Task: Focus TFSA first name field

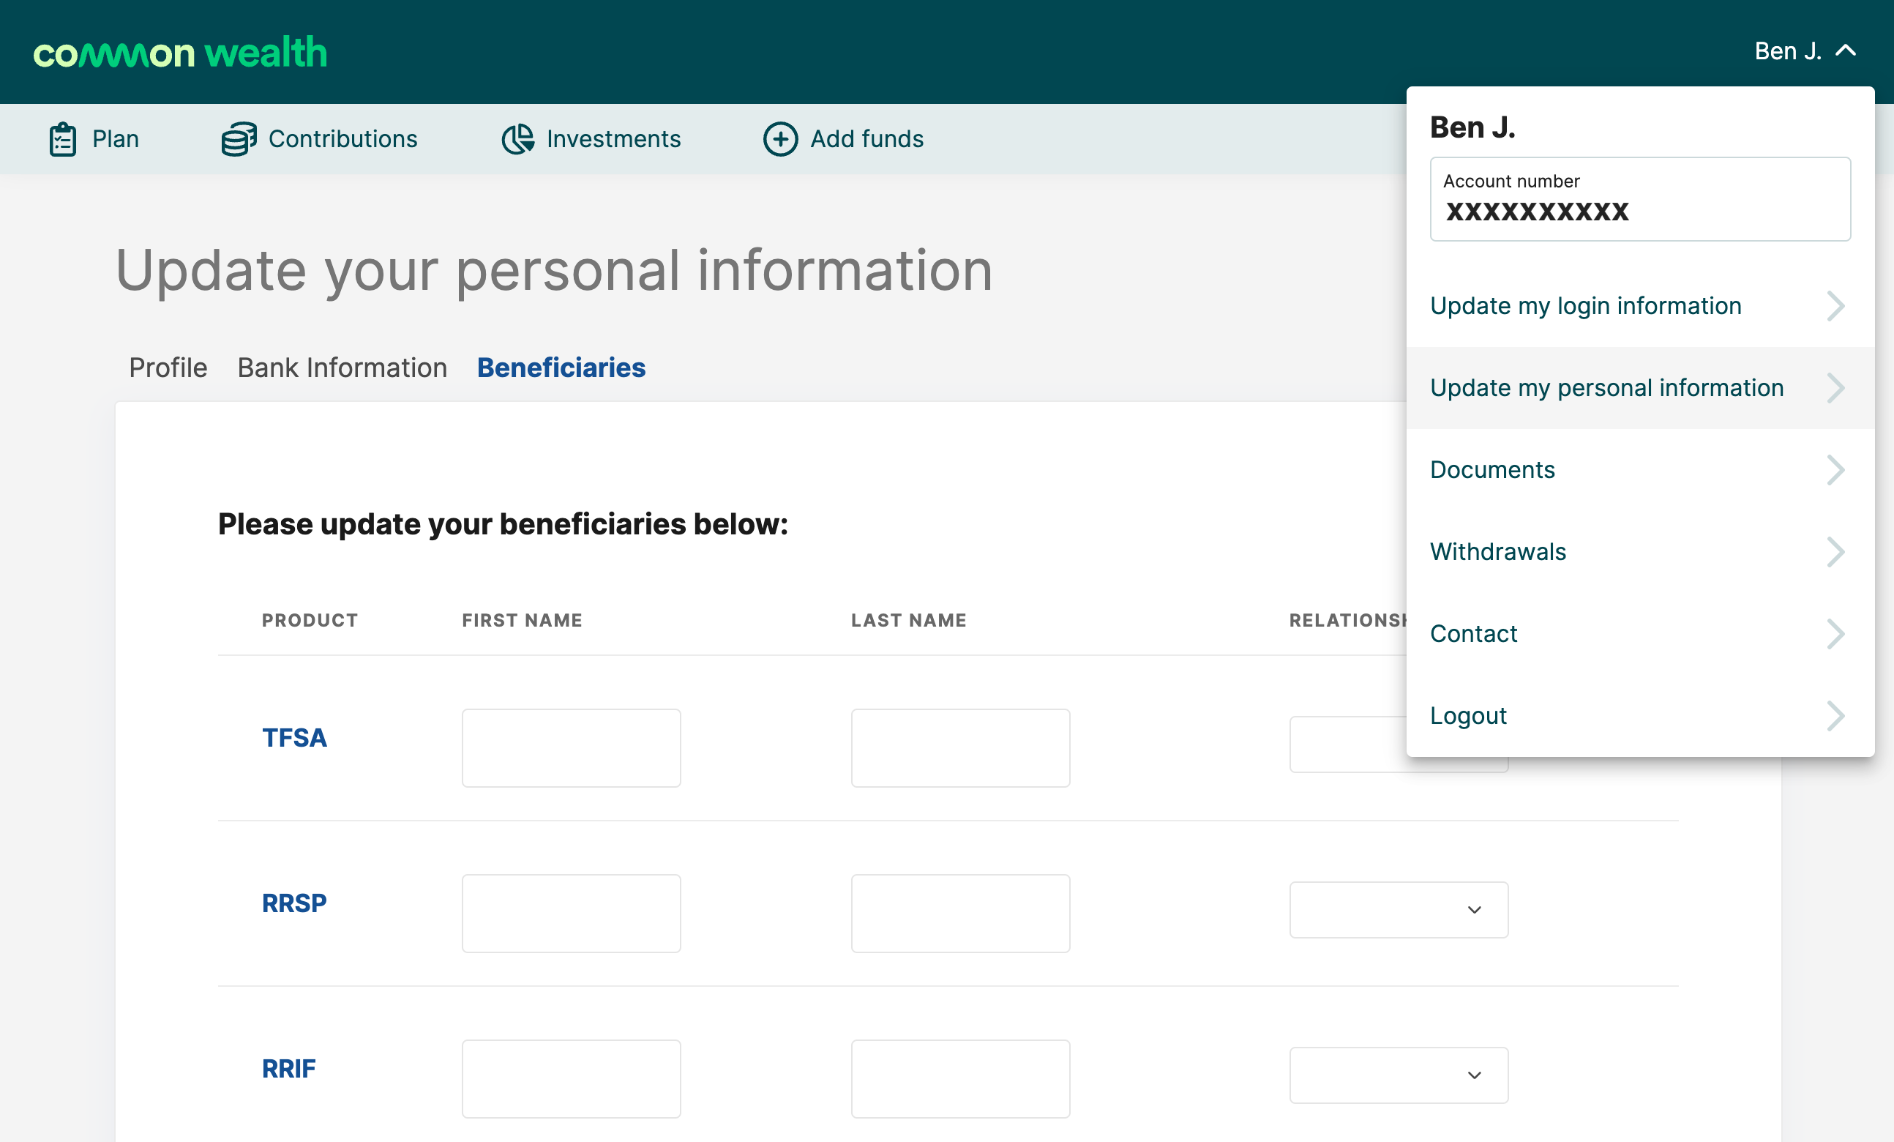Action: pyautogui.click(x=571, y=747)
